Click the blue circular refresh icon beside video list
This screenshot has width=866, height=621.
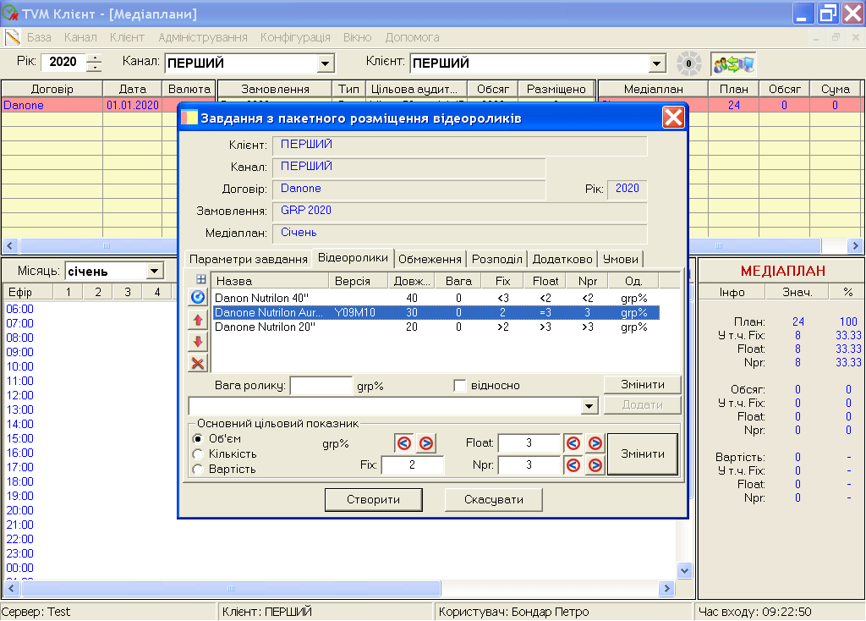coord(198,297)
